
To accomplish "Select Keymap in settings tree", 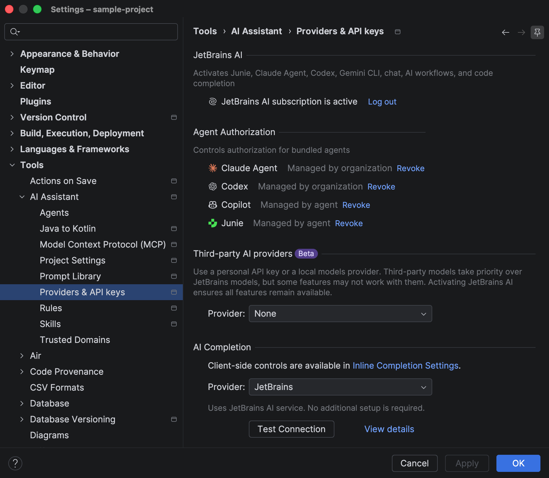I will (37, 70).
